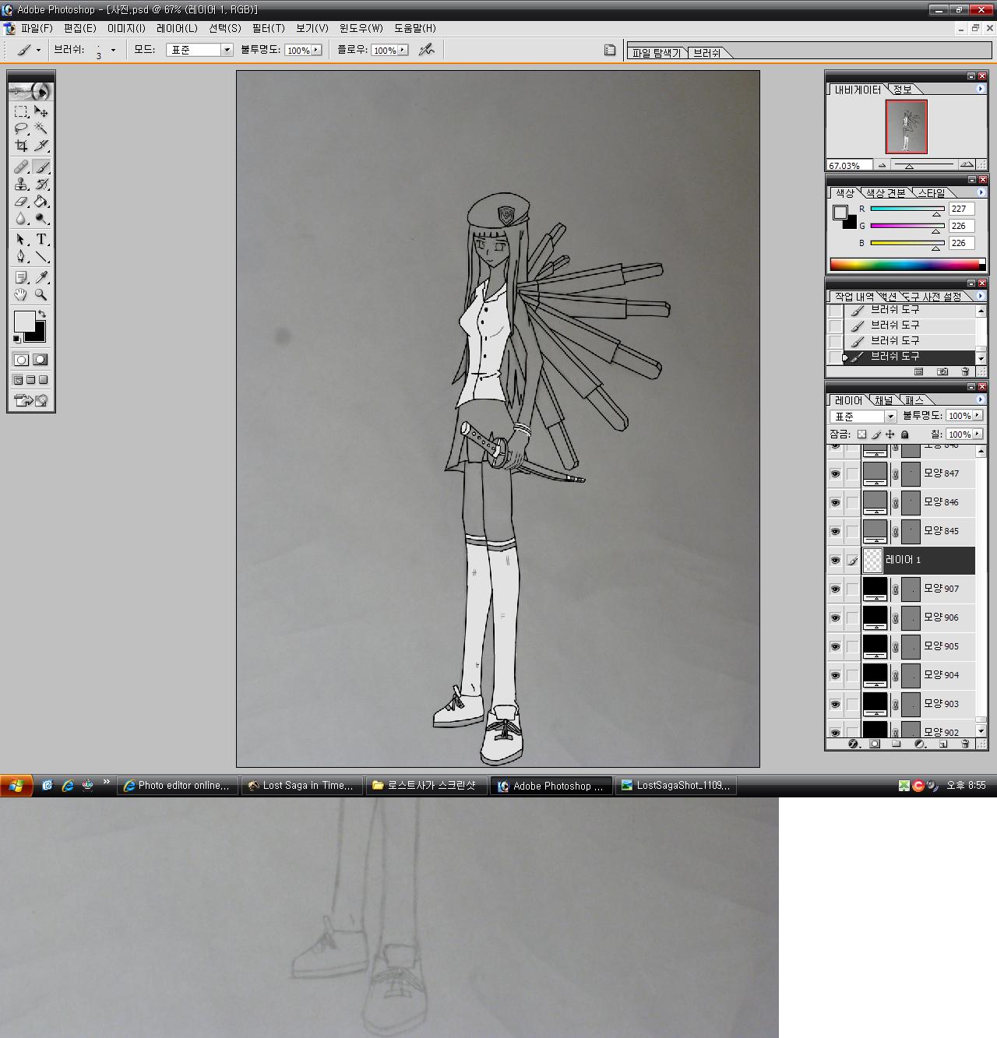This screenshot has width=997, height=1038.
Task: Select the Zoom tool
Action: (x=41, y=294)
